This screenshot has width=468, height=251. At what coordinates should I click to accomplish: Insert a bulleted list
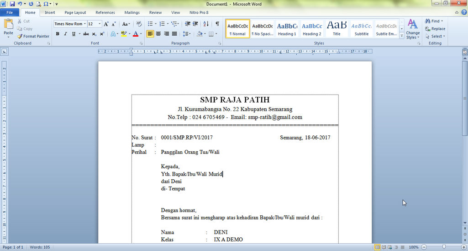150,24
